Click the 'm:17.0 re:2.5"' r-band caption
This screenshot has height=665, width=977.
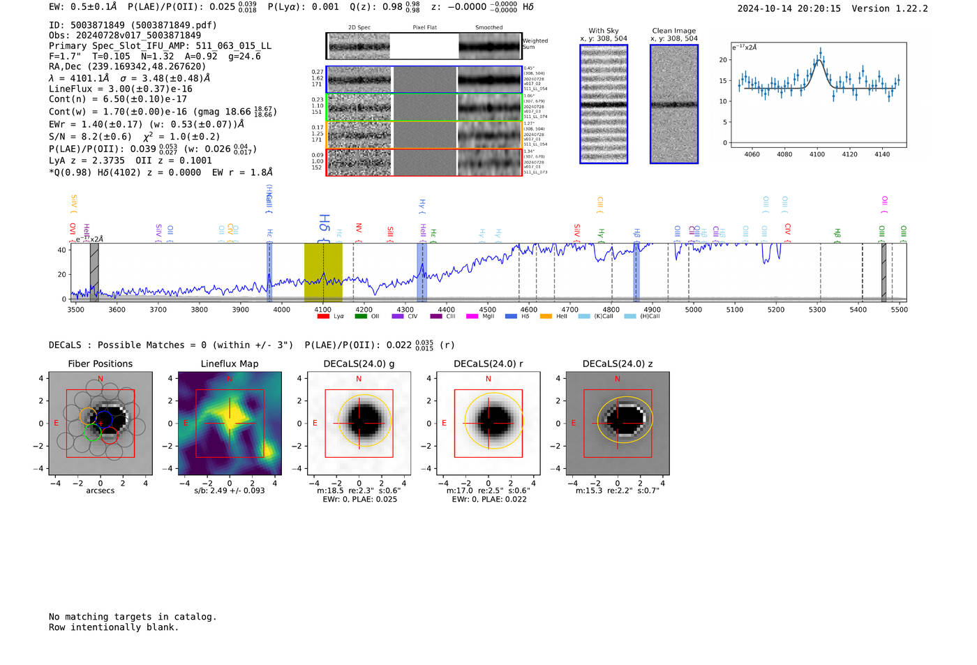(x=488, y=491)
